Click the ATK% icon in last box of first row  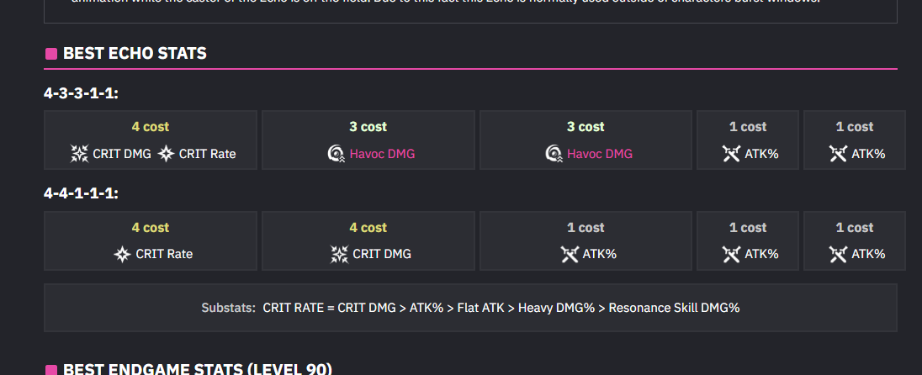(838, 154)
